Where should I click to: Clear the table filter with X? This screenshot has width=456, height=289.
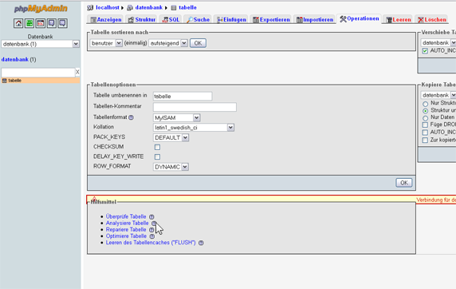[x=77, y=72]
